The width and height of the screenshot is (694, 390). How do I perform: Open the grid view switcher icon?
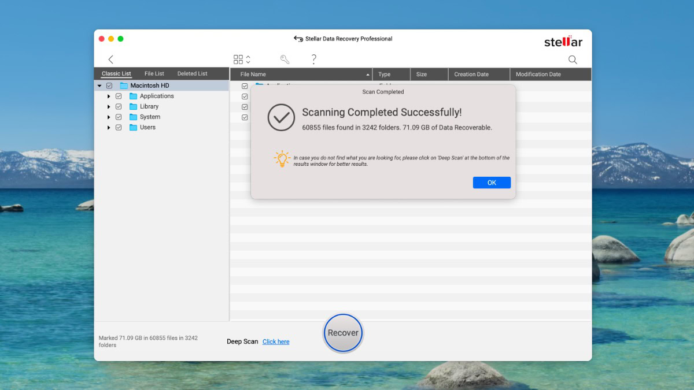pyautogui.click(x=239, y=60)
